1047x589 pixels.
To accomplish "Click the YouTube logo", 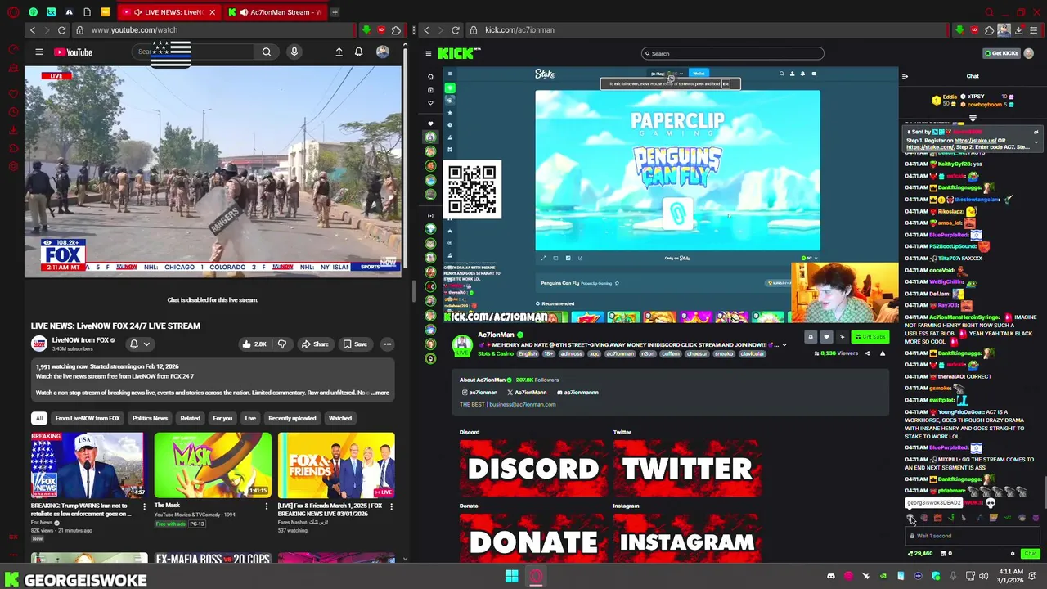I will [74, 52].
